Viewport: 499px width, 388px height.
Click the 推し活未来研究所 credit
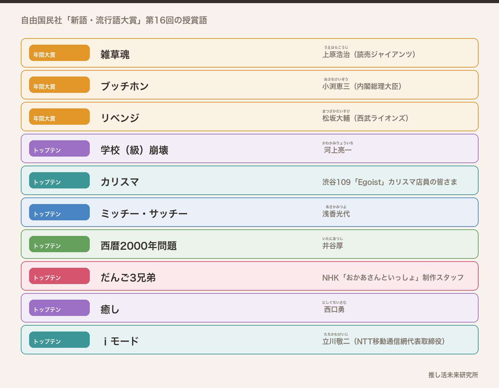coord(453,375)
